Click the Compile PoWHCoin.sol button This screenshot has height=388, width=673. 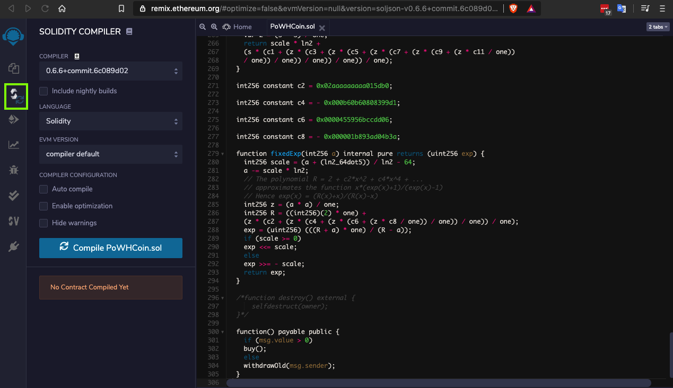coord(110,248)
